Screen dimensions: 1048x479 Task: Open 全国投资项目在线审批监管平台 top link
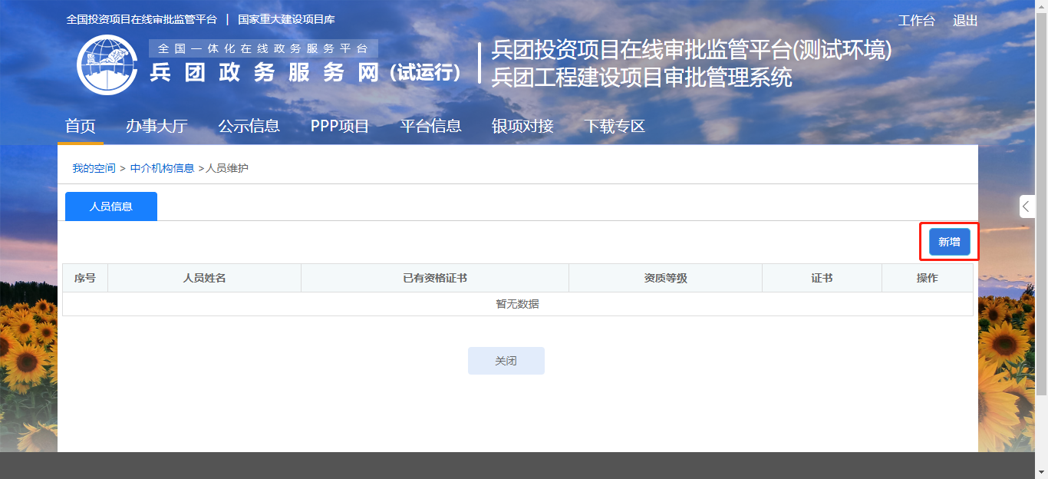[142, 19]
